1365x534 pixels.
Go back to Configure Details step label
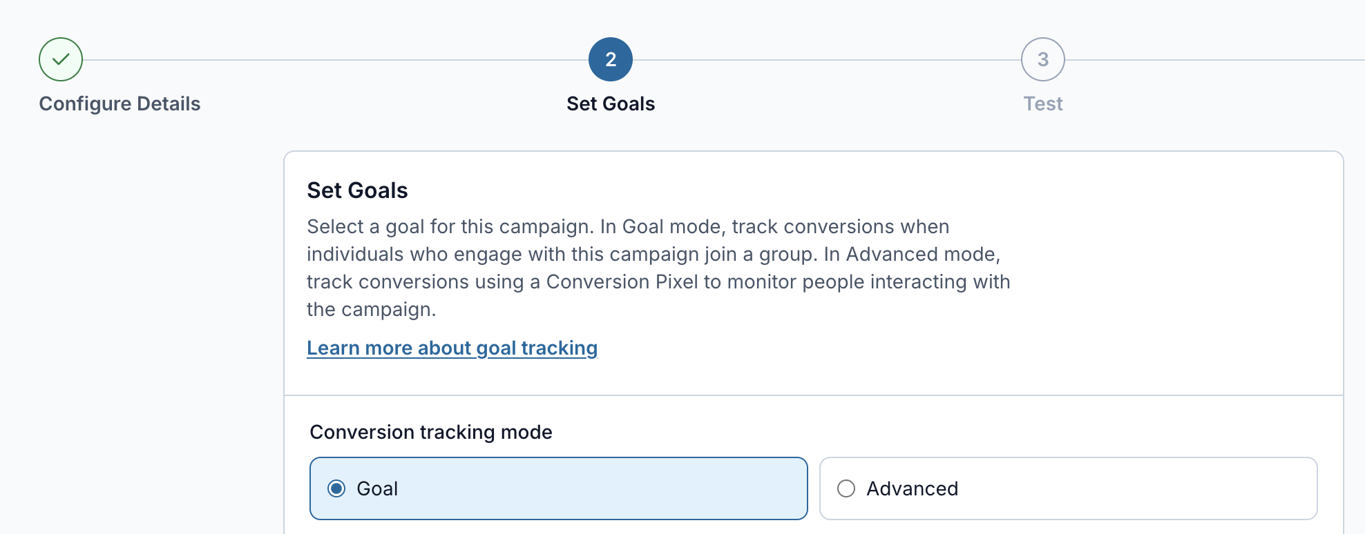point(120,103)
